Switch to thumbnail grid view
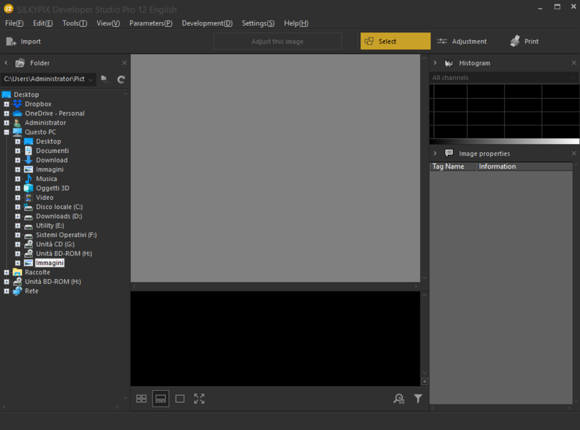 coord(141,398)
